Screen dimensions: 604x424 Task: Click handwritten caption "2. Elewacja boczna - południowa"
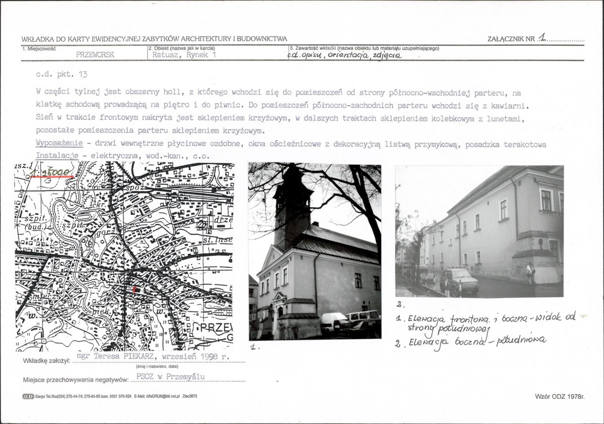(471, 341)
